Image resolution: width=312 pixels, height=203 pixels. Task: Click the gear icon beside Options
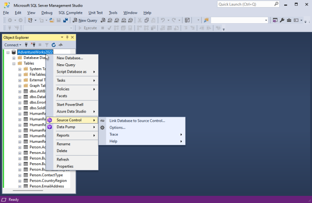coord(102,128)
